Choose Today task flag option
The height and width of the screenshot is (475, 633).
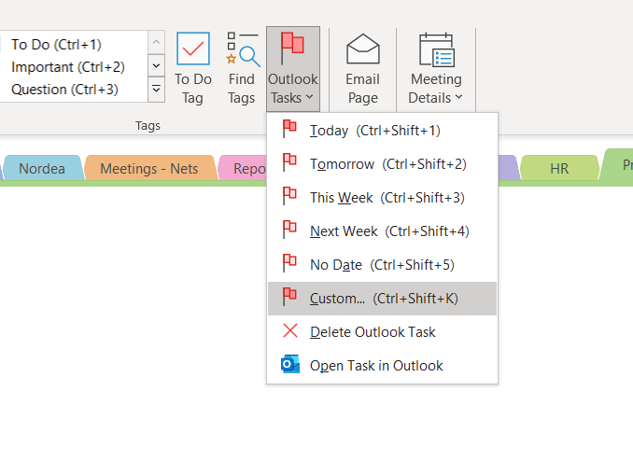[x=382, y=131]
